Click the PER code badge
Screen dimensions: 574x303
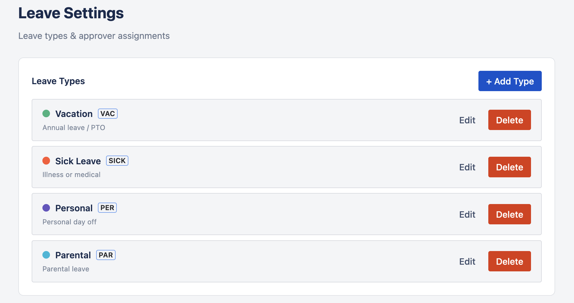pyautogui.click(x=107, y=208)
